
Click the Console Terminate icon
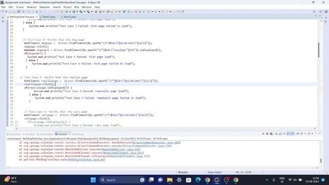coord(263,134)
